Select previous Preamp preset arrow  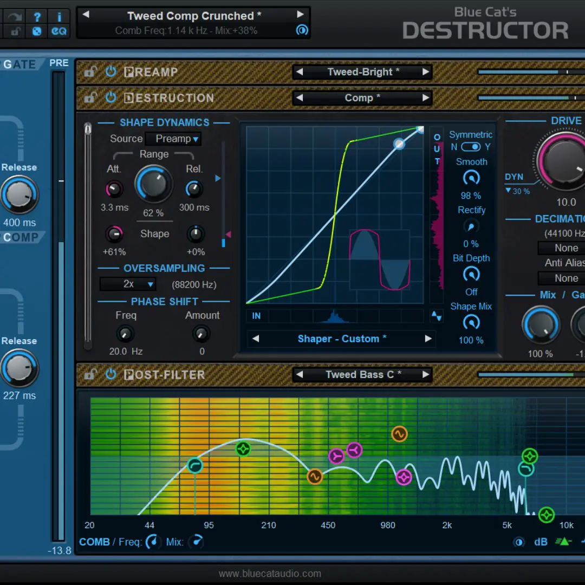pyautogui.click(x=299, y=72)
